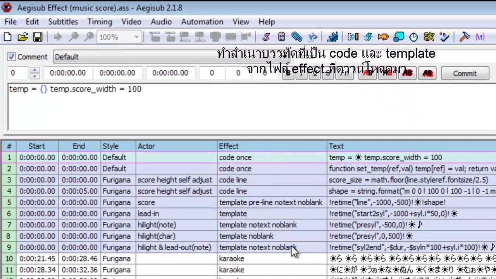
Task: Click the Snap end to video icon
Action: (x=200, y=37)
